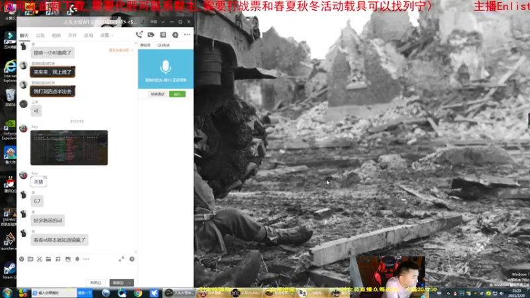Click the music share headphone icon
The width and height of the screenshot is (530, 298).
pos(58,259)
